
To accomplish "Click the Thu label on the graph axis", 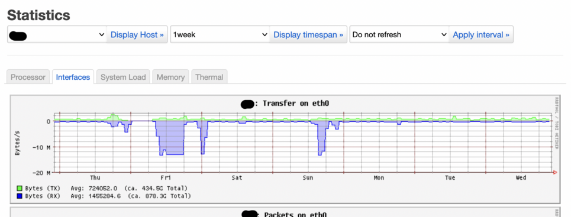I will pos(95,177).
